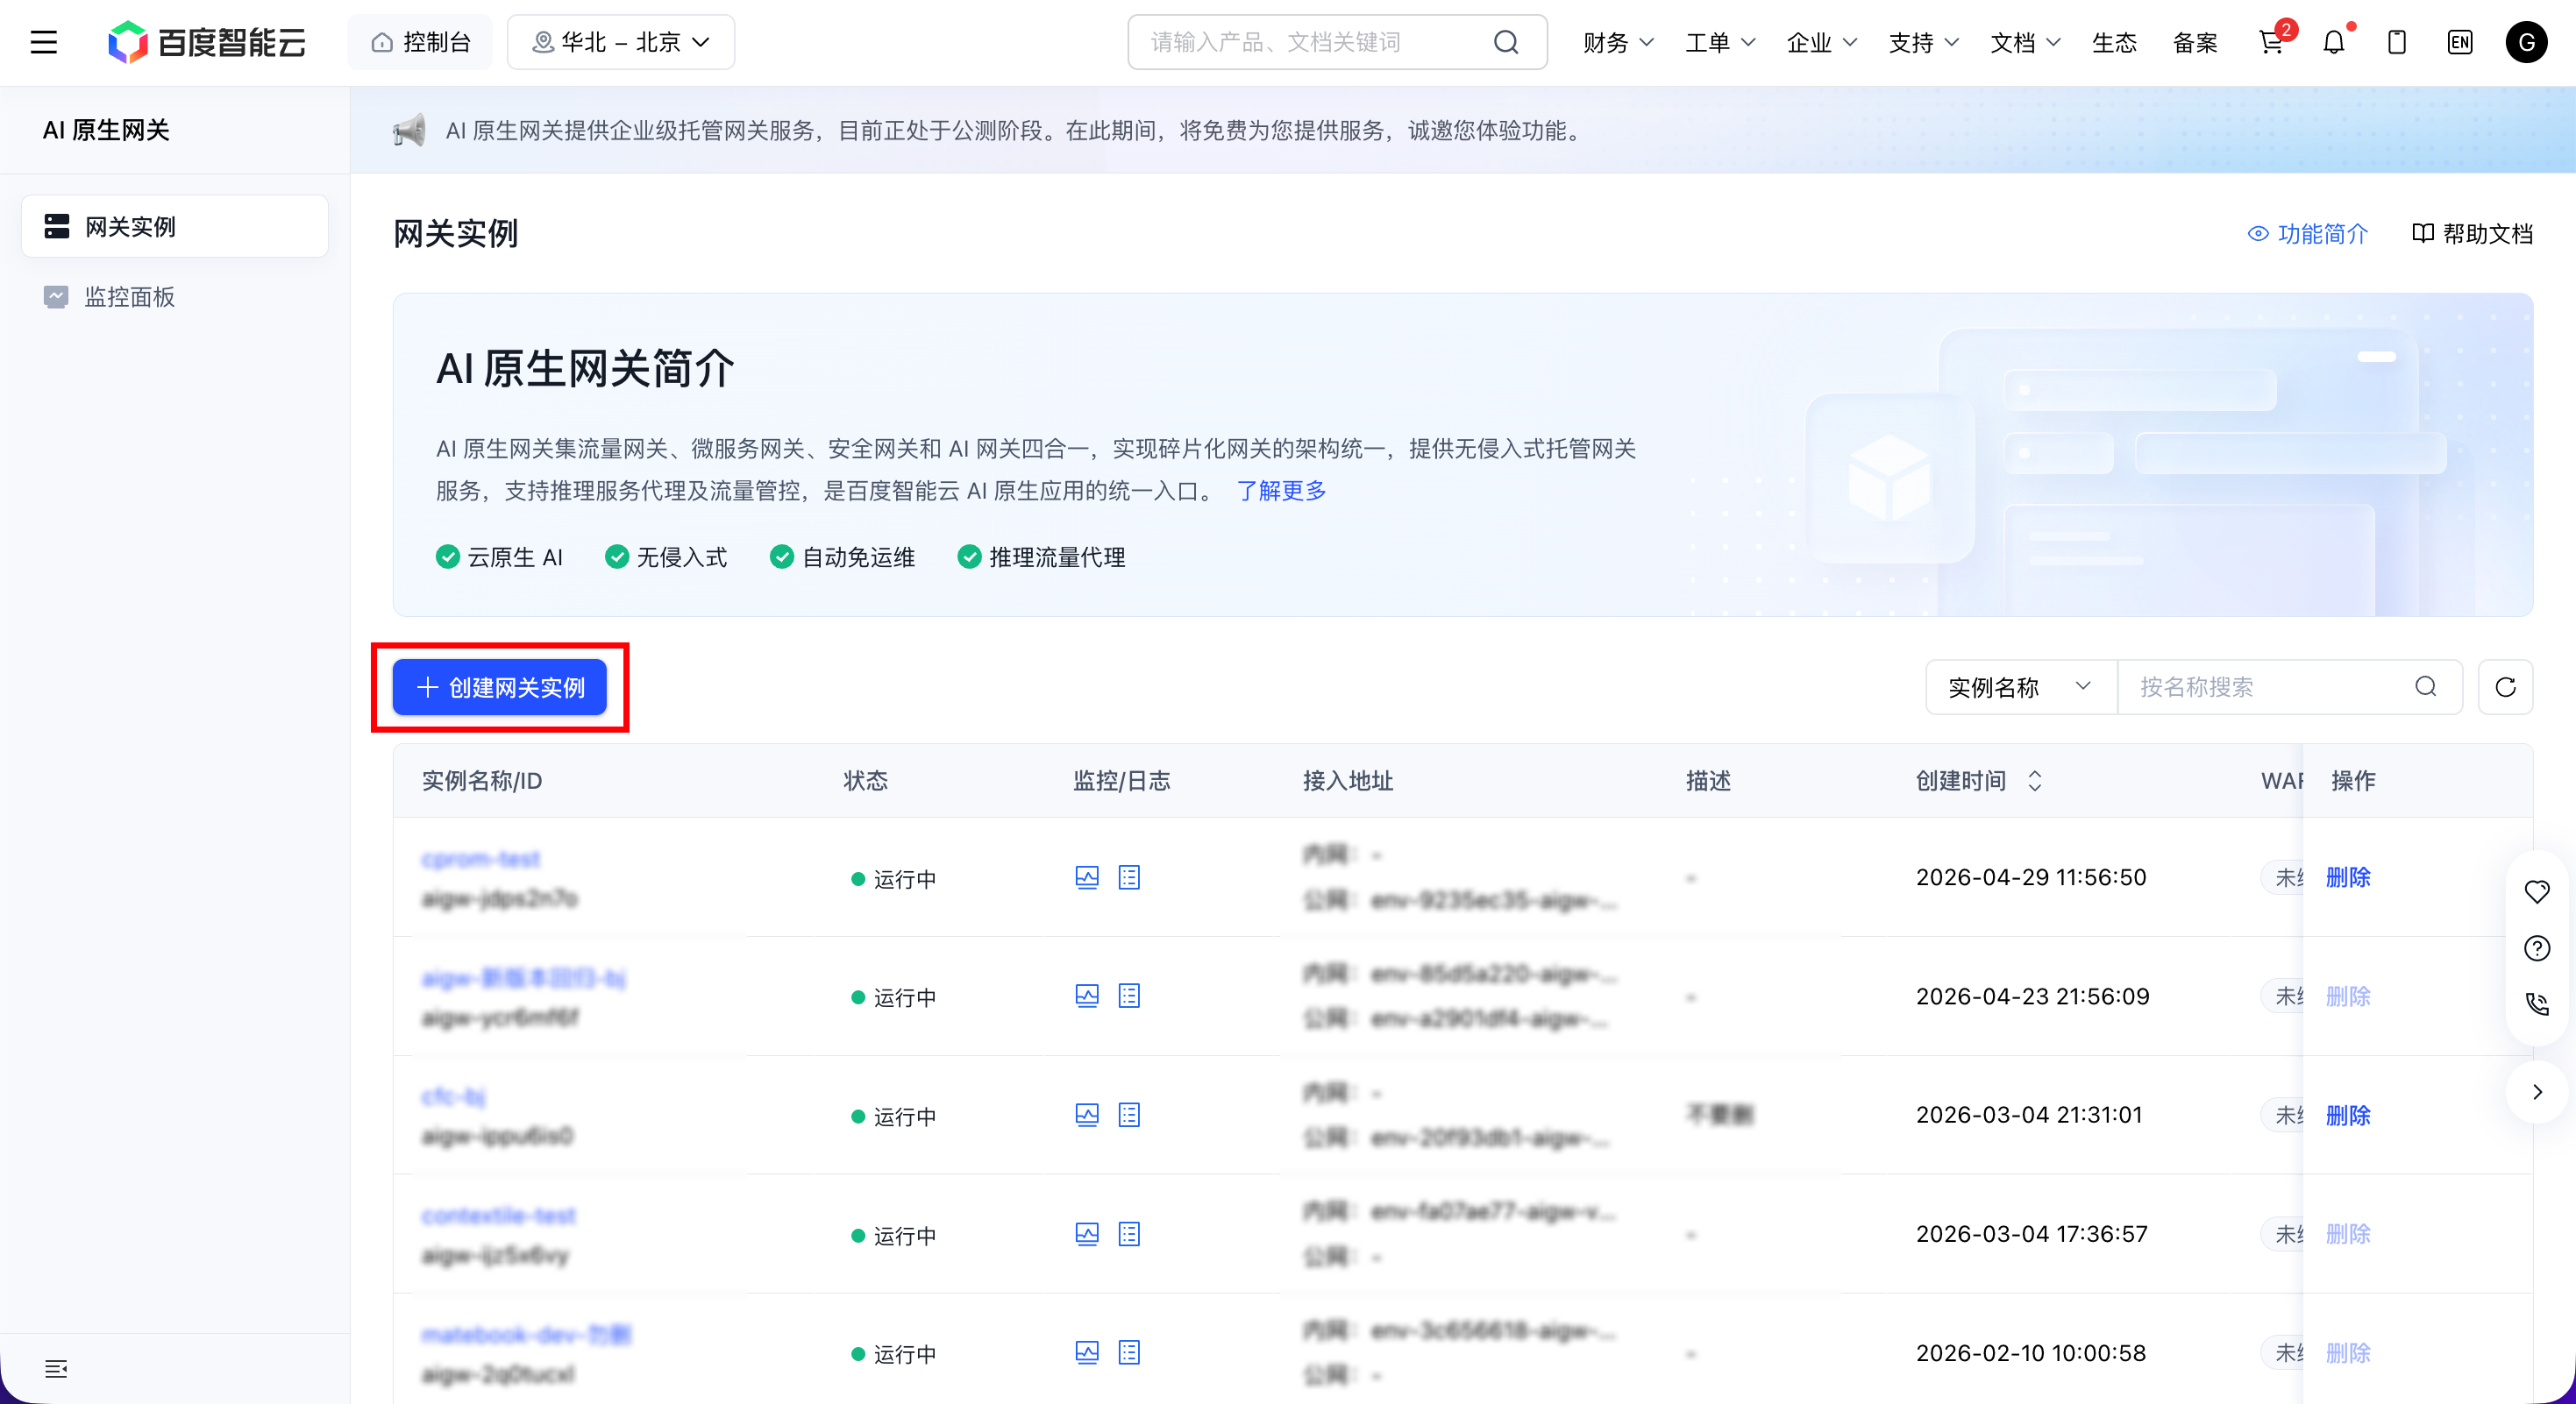This screenshot has width=2576, height=1404.
Task: Open the 华北 - 北京 region dropdown
Action: point(621,42)
